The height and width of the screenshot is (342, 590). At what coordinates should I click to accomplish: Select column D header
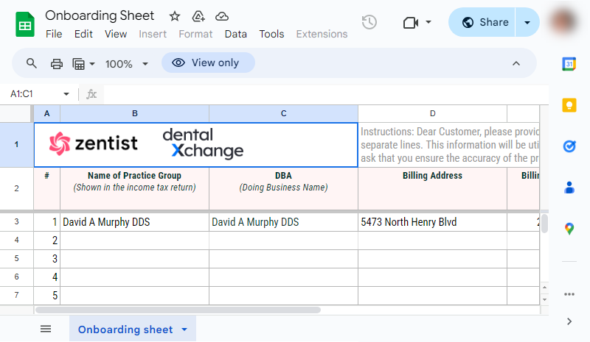click(432, 113)
